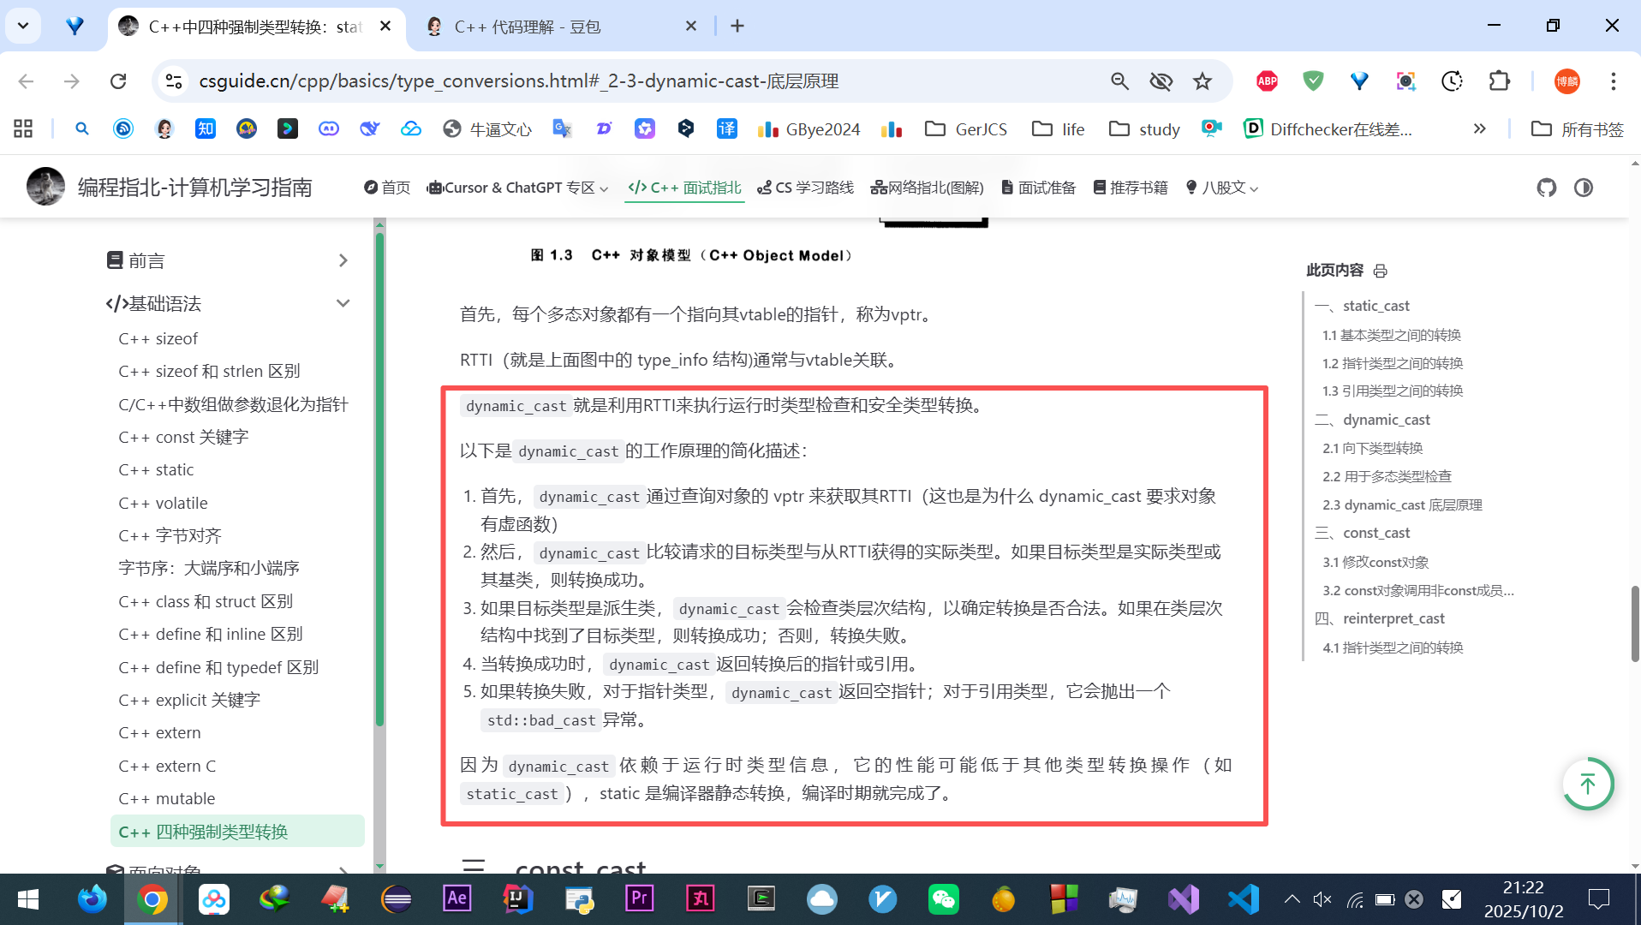Open the ABP adblock extension

(x=1267, y=81)
